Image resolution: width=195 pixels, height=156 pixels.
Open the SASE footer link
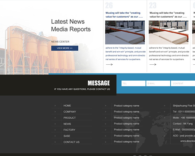67,136
